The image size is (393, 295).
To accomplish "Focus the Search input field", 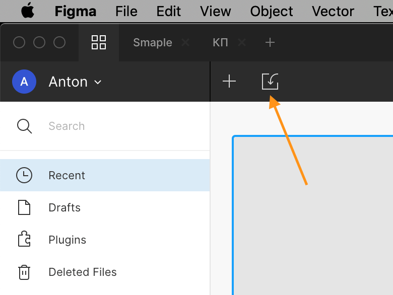I will pos(105,126).
